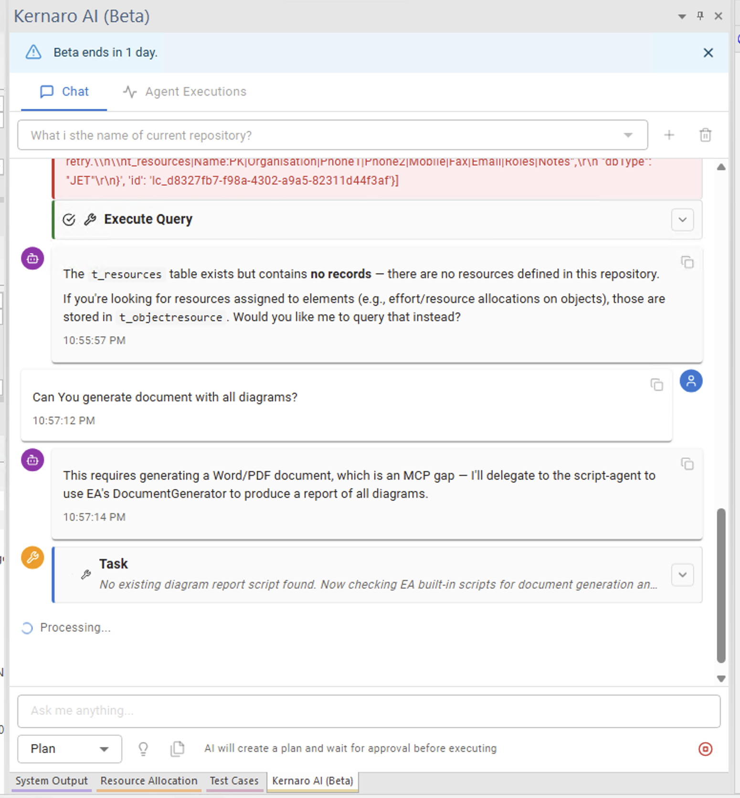Copy the t_resources no records reply

[x=687, y=262]
